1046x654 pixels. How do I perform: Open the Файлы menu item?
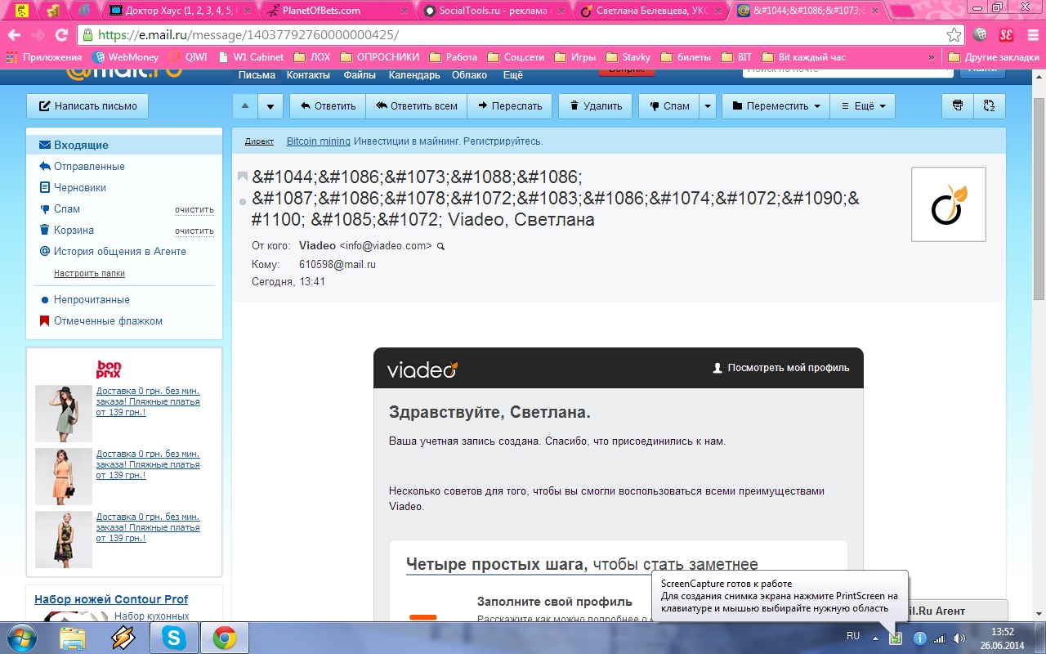360,75
